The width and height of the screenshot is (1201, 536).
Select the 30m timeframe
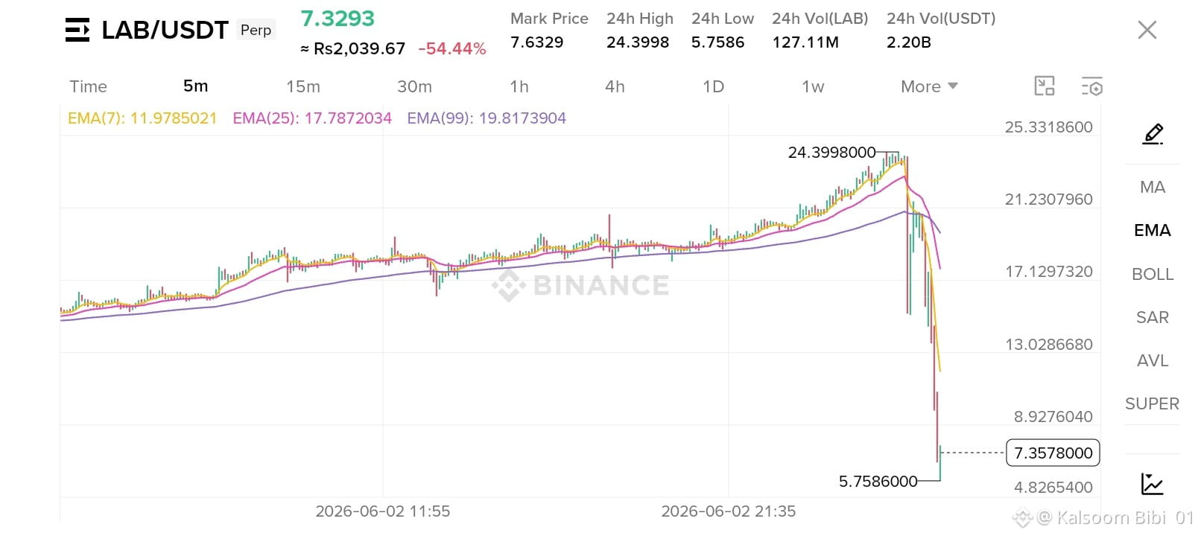[414, 86]
